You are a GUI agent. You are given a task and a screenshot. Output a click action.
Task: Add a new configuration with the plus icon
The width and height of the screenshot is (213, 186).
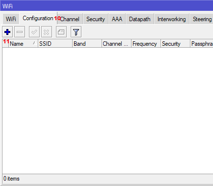pos(7,32)
